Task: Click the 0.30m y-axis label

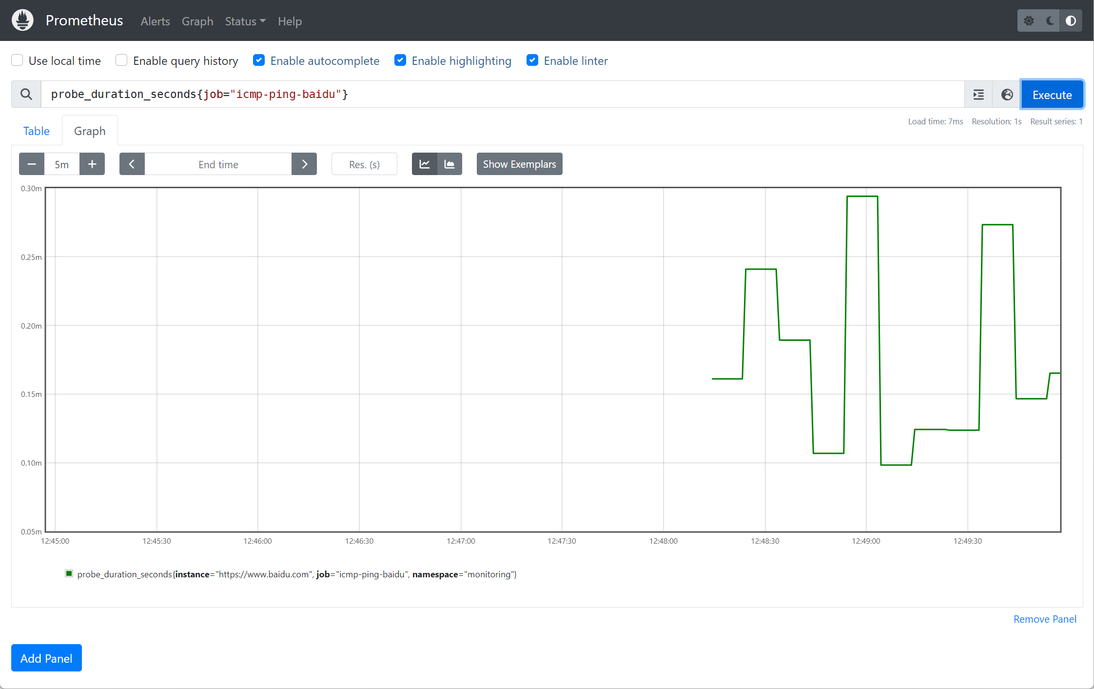Action: tap(31, 189)
